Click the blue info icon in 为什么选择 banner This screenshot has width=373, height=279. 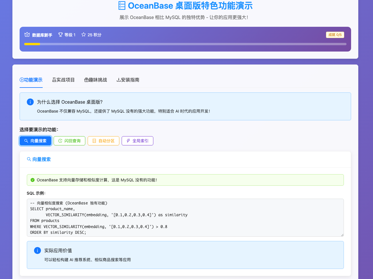coord(30,102)
